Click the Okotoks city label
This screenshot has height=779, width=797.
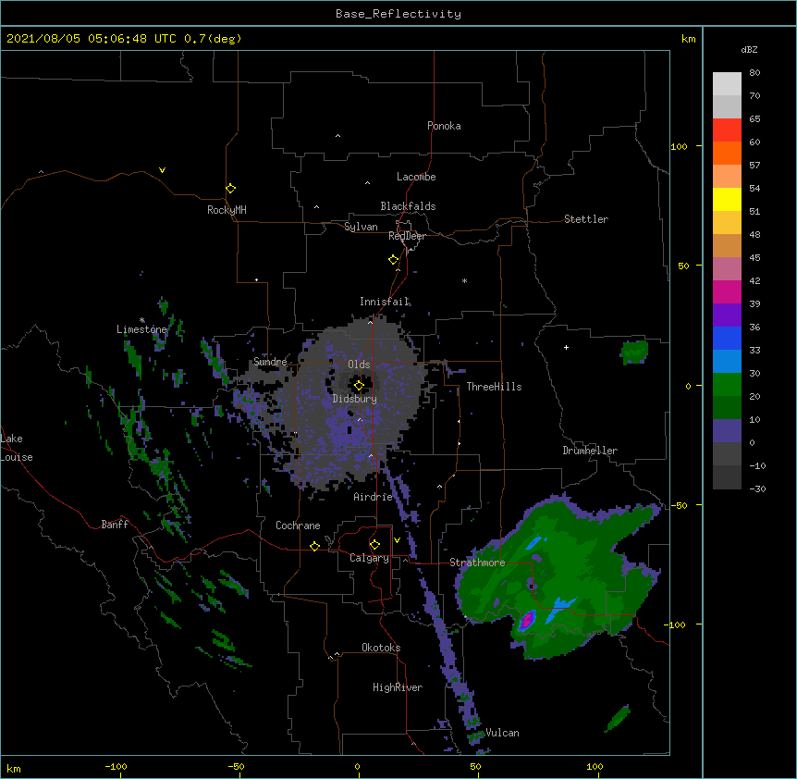[381, 648]
